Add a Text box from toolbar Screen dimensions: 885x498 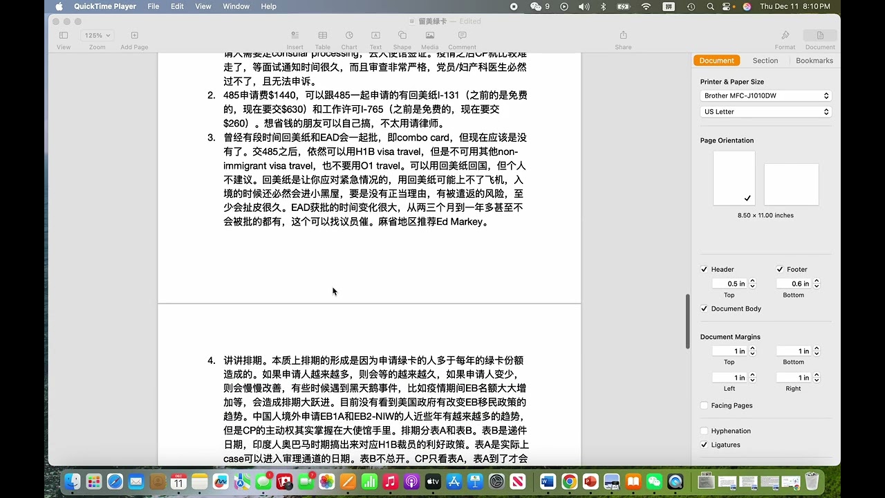pyautogui.click(x=375, y=35)
